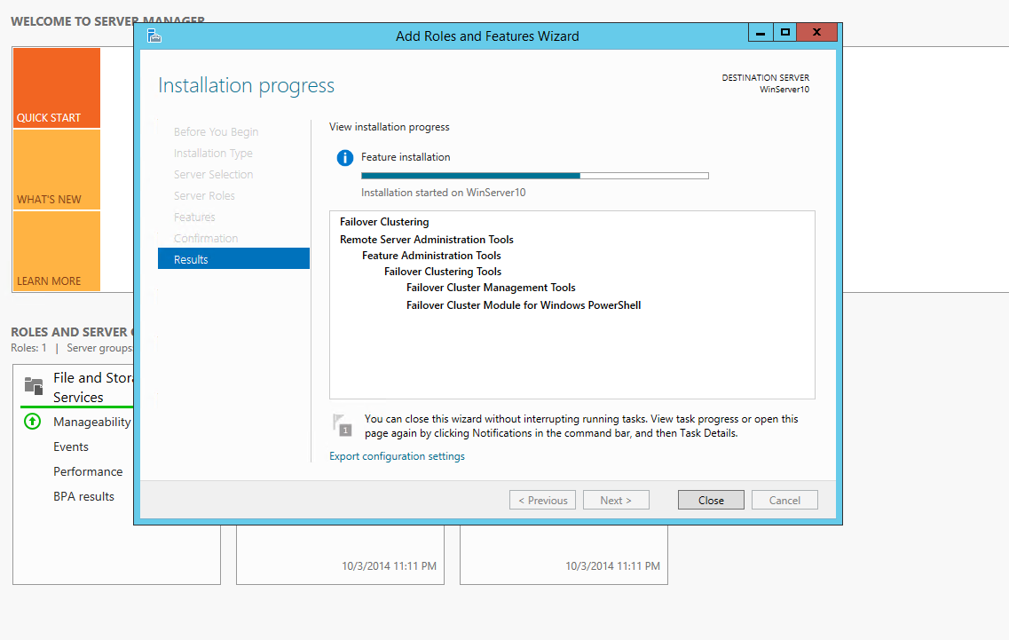Open the LEARN MORE tile
The height and width of the screenshot is (640, 1009).
56,251
